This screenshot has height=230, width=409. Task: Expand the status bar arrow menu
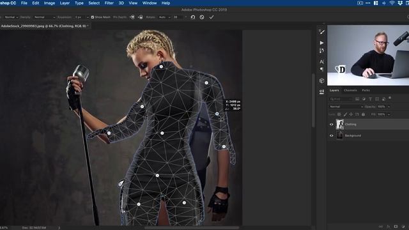click(x=59, y=228)
